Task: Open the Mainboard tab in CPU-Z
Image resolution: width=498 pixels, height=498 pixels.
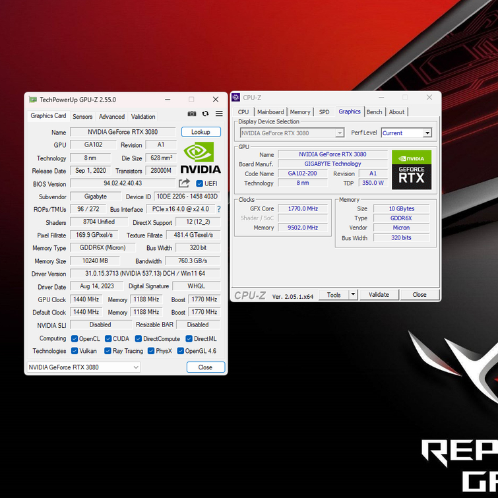Action: coord(270,112)
